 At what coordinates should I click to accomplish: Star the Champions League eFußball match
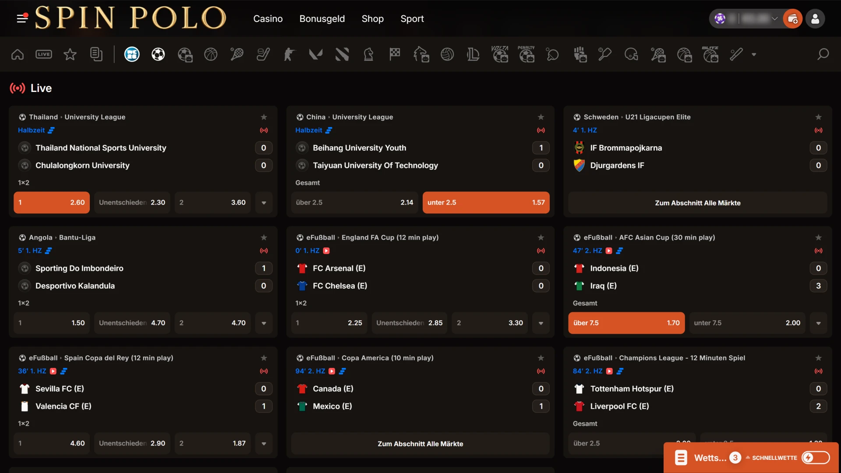click(818, 358)
